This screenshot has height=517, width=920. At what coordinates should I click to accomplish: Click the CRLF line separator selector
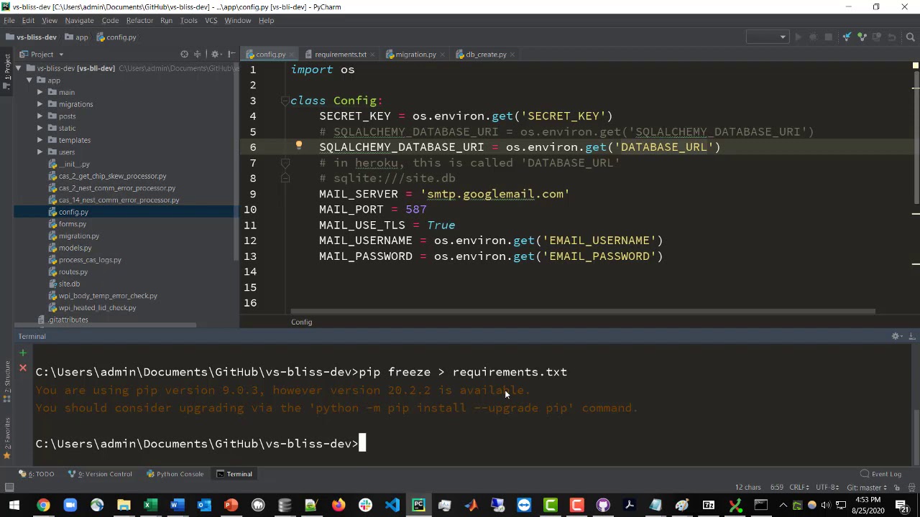click(799, 488)
